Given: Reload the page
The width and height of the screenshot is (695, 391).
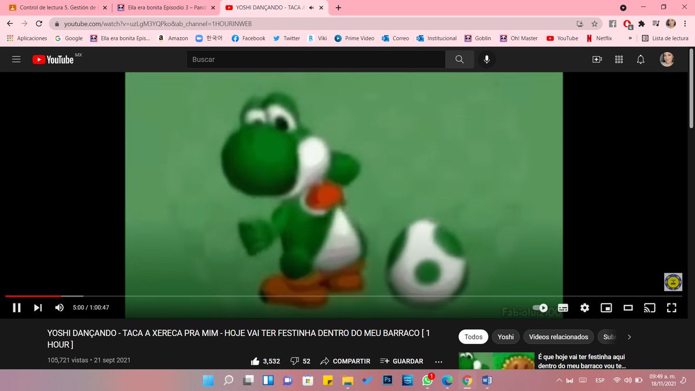Looking at the screenshot, I should pyautogui.click(x=38, y=24).
